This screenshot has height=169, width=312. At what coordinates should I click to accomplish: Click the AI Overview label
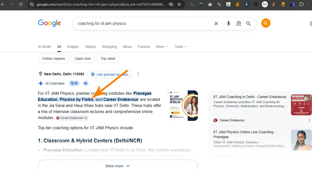pos(55,83)
